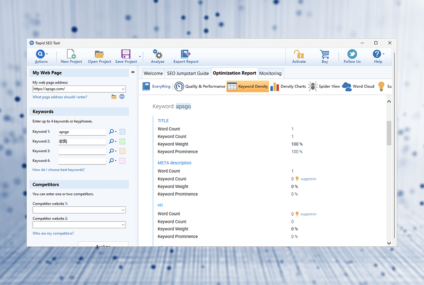Expand the web page address dropdown

[123, 89]
